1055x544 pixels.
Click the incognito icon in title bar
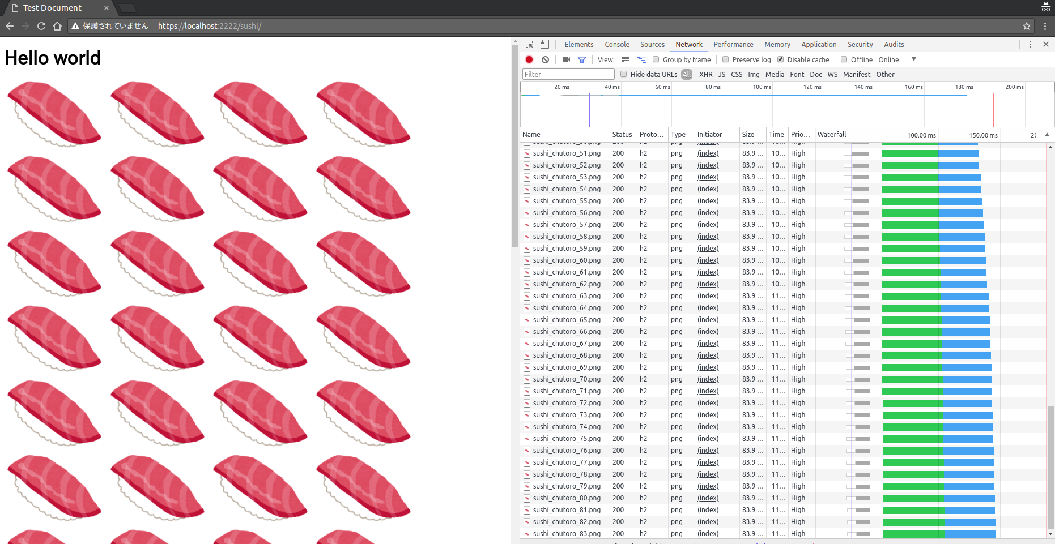click(1046, 7)
